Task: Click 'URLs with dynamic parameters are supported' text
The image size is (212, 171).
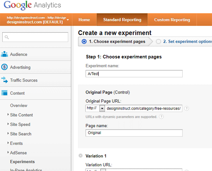Action: point(121,117)
